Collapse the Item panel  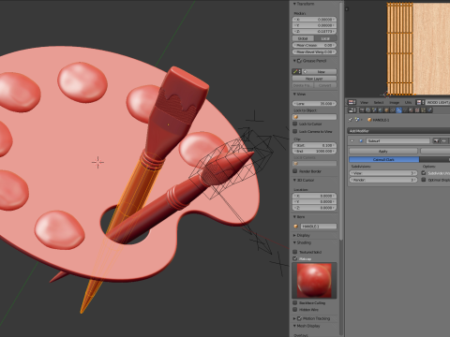click(294, 217)
